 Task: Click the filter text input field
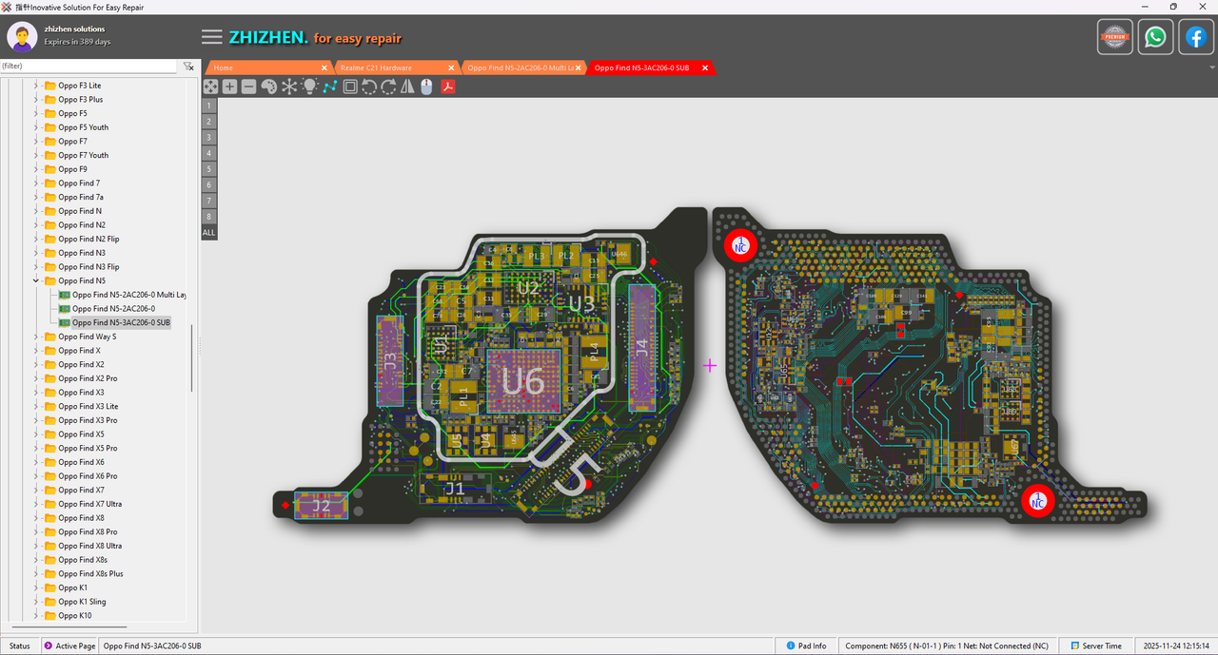click(88, 67)
